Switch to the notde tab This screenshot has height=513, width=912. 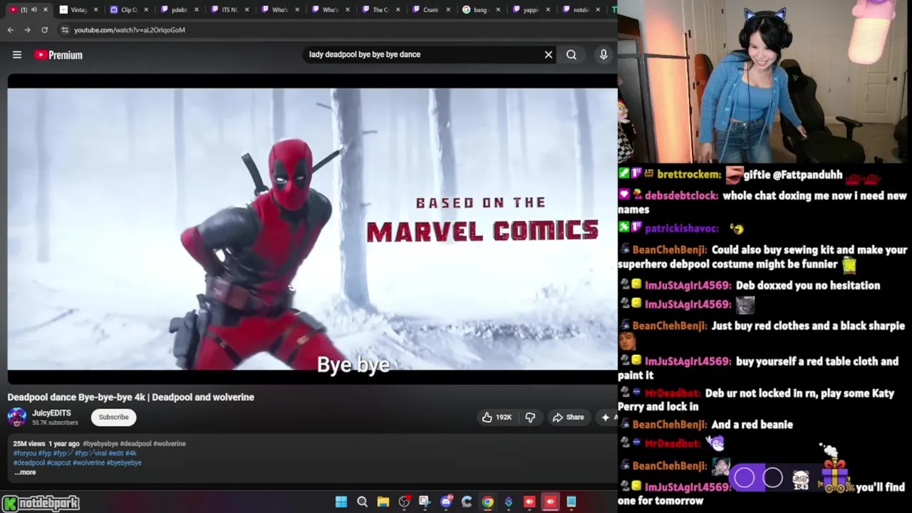click(581, 9)
